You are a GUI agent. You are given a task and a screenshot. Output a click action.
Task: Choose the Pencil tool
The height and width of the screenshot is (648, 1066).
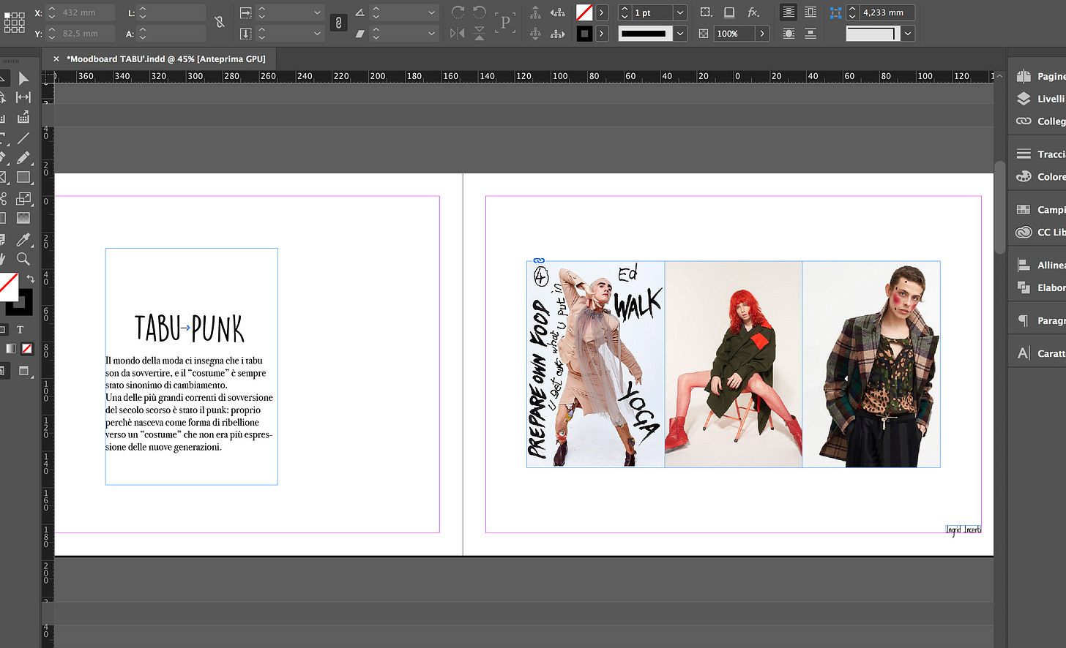(23, 158)
